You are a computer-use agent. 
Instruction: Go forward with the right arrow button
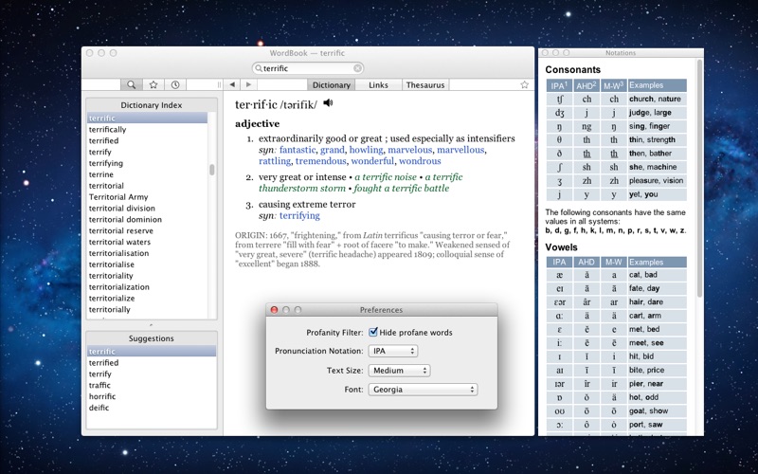[248, 84]
